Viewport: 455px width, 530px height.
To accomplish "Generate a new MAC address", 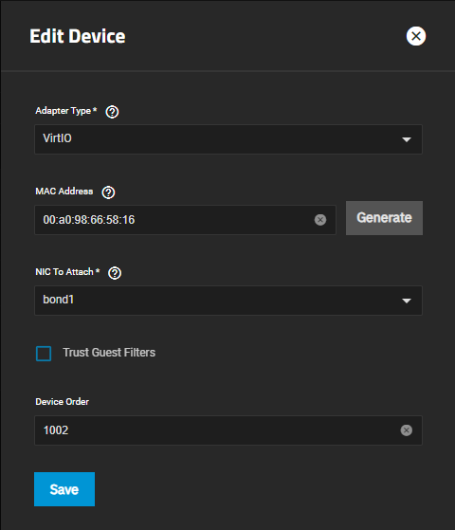I will pyautogui.click(x=384, y=218).
